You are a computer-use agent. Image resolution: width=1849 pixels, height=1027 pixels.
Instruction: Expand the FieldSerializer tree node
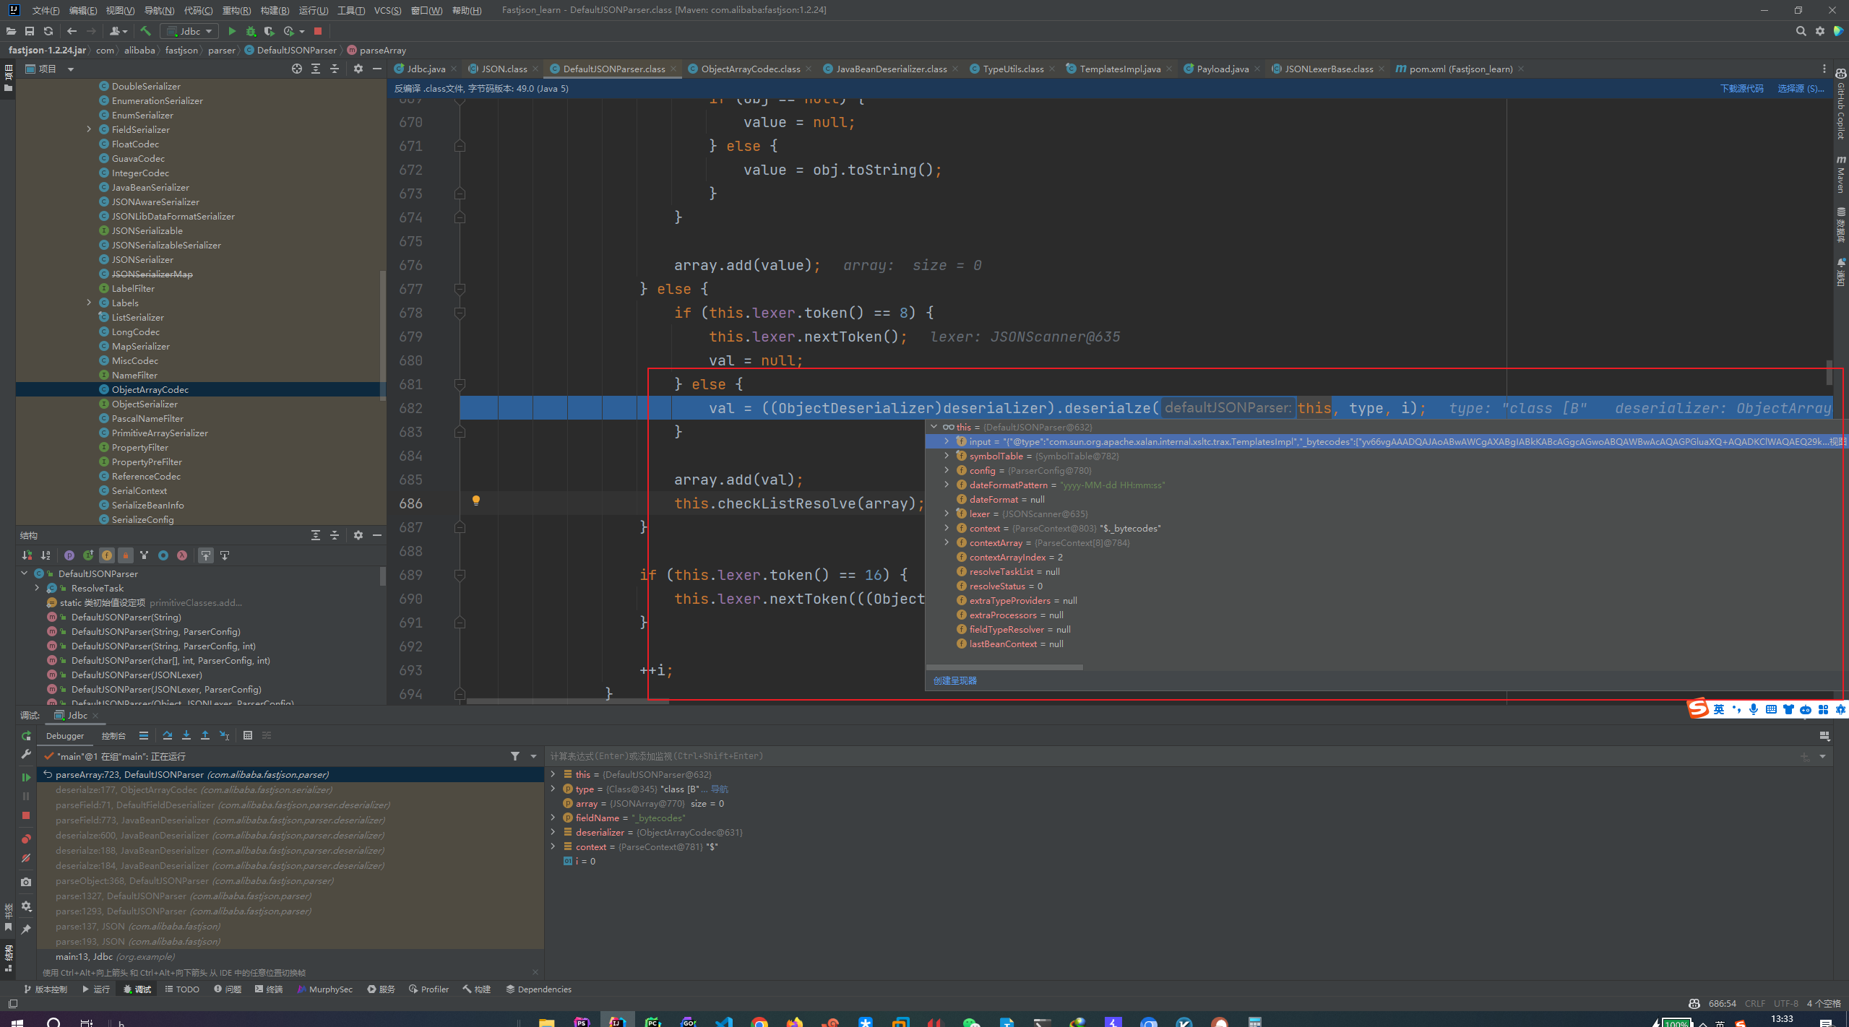89,129
